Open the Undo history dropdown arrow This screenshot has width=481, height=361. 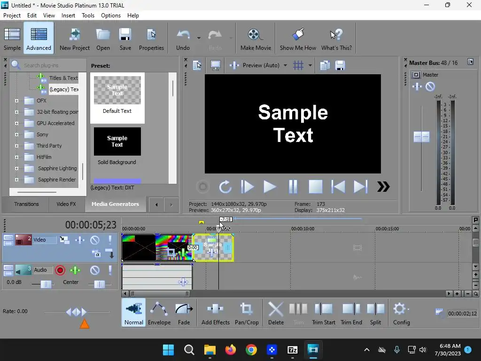[x=199, y=38]
